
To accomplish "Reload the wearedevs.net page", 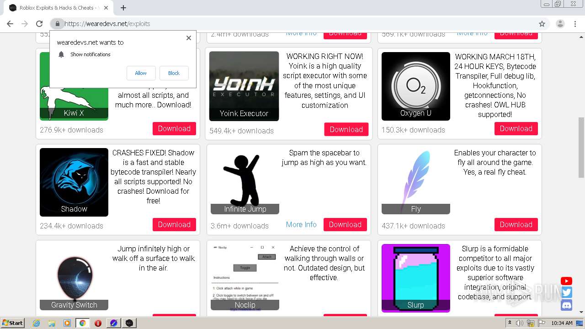I will (x=39, y=24).
